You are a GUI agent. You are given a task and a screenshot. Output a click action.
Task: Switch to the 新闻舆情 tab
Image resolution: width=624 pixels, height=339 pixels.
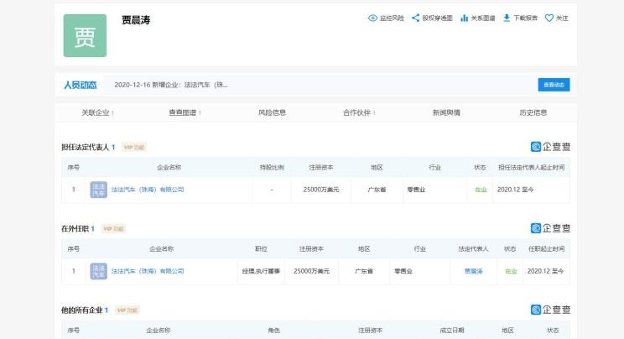pos(445,112)
